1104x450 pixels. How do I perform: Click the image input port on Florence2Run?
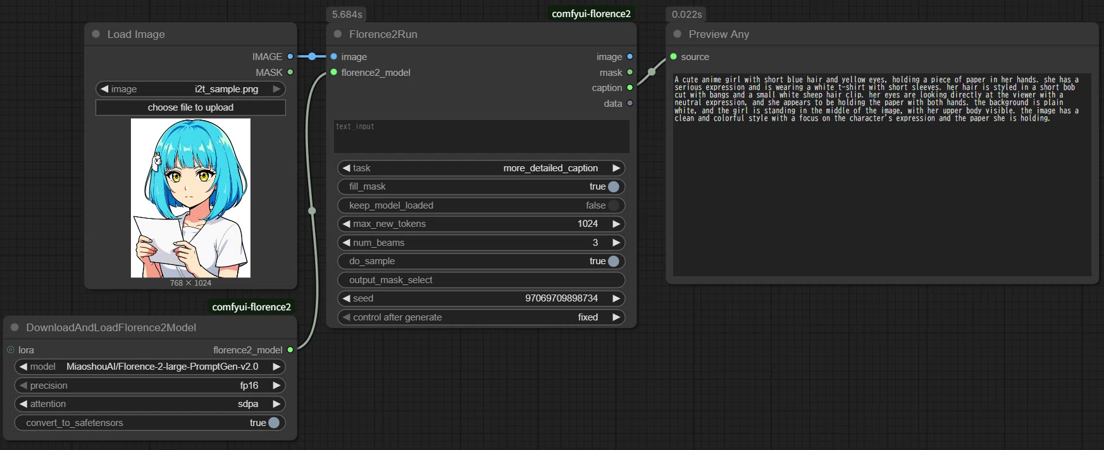point(333,56)
